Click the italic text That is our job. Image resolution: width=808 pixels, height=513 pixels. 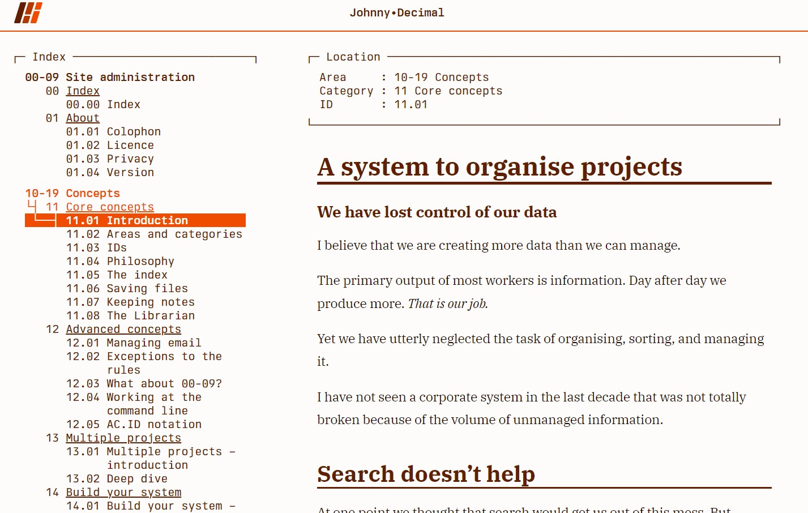pyautogui.click(x=448, y=304)
